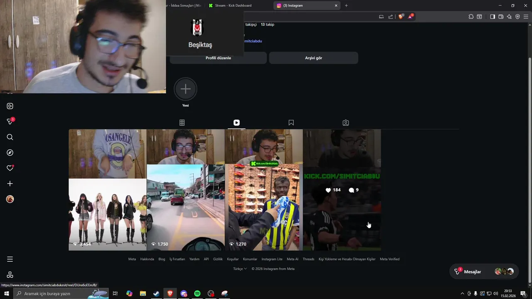Open Discord from the taskbar
Screen dimensions: 532x299
pos(184,294)
